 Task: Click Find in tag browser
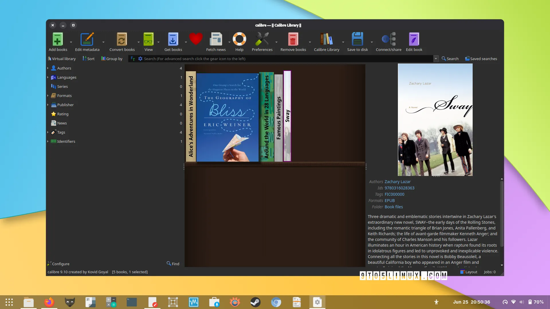pyautogui.click(x=173, y=264)
